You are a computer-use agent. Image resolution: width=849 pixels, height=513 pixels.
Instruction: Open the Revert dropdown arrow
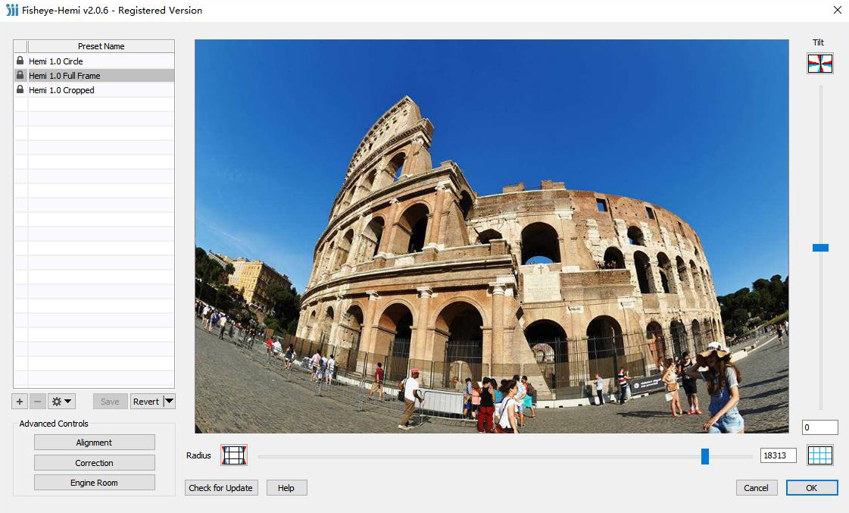click(x=169, y=402)
